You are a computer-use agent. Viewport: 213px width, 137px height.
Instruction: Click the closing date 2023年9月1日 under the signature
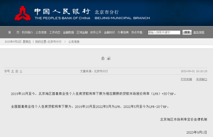[197, 132]
